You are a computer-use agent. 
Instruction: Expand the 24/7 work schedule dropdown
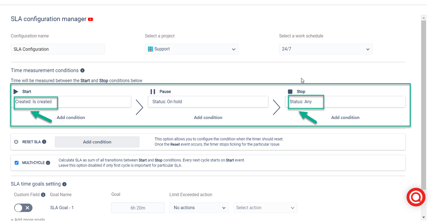(326, 49)
